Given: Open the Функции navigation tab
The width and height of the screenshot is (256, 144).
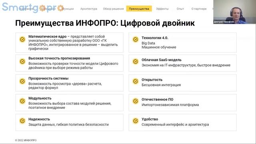Looking at the screenshot, I should 68,9.
